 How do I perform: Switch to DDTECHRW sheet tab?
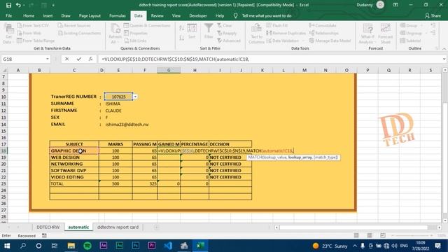tap(48, 227)
